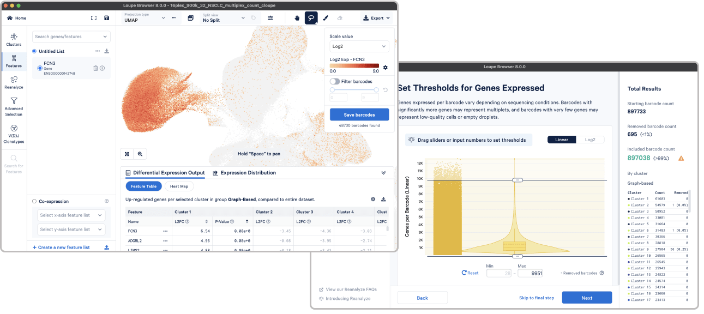Open color scale settings gear icon

385,68
